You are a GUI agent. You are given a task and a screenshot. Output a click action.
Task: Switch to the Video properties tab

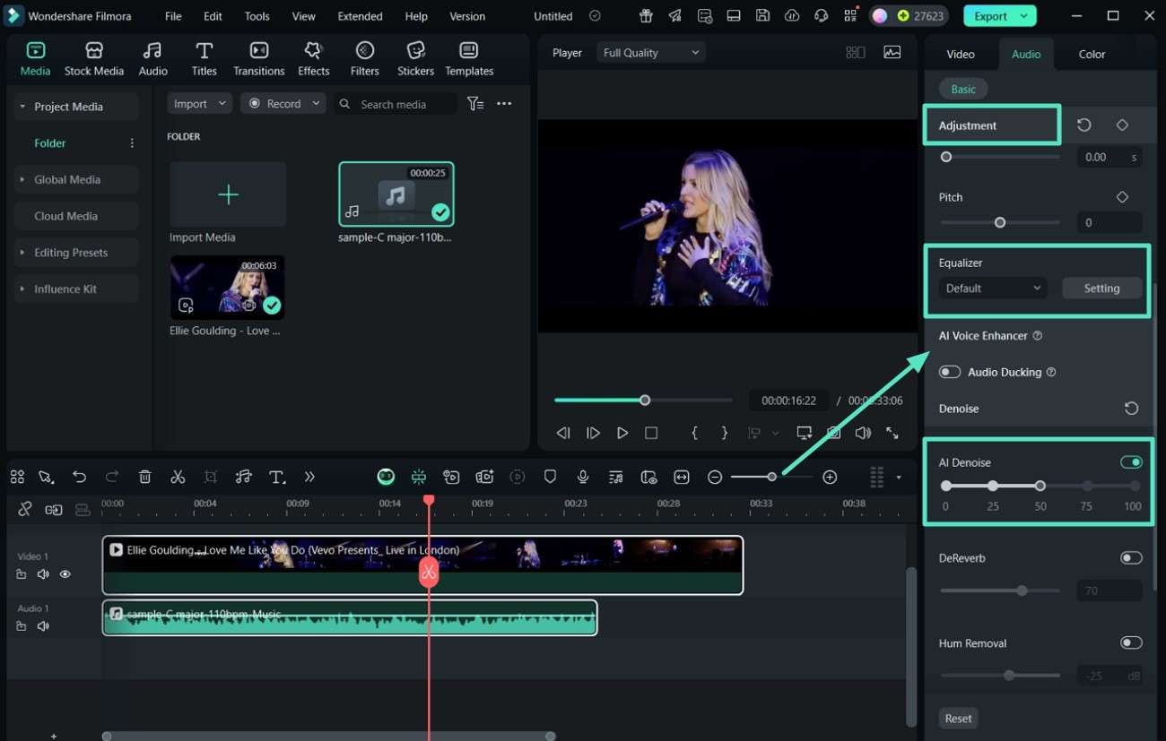coord(961,54)
